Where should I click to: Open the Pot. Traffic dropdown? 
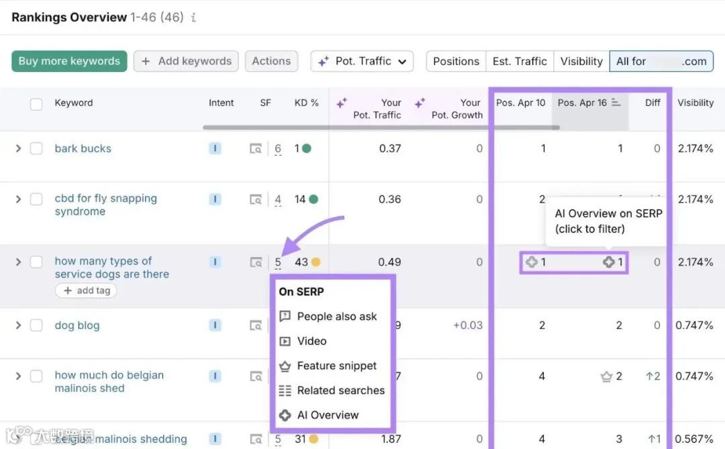(362, 61)
